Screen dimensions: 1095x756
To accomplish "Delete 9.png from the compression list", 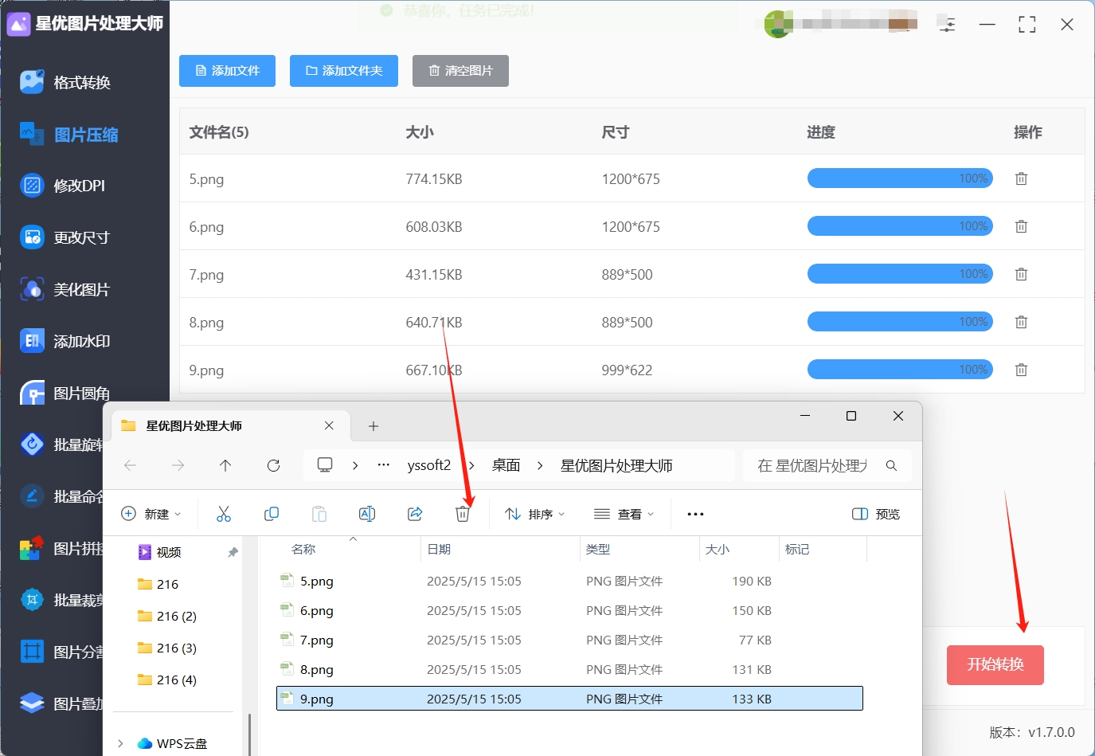I will tap(1021, 370).
